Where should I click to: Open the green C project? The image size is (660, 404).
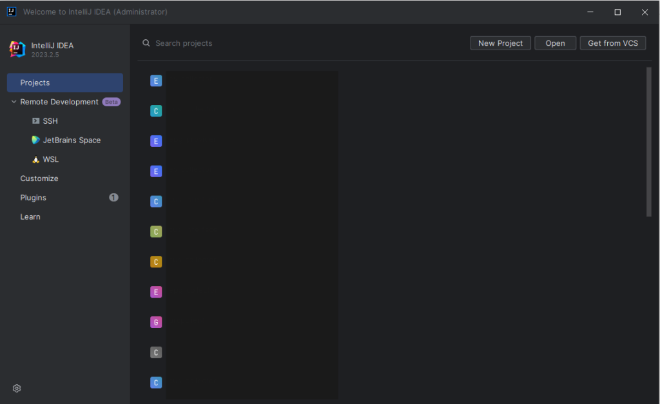(156, 232)
